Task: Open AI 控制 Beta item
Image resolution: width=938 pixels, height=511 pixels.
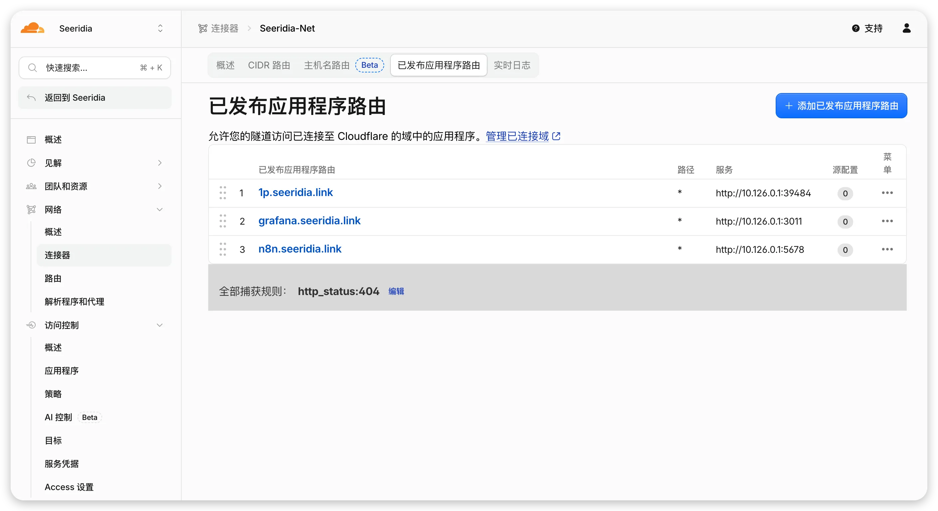Action: coord(73,418)
